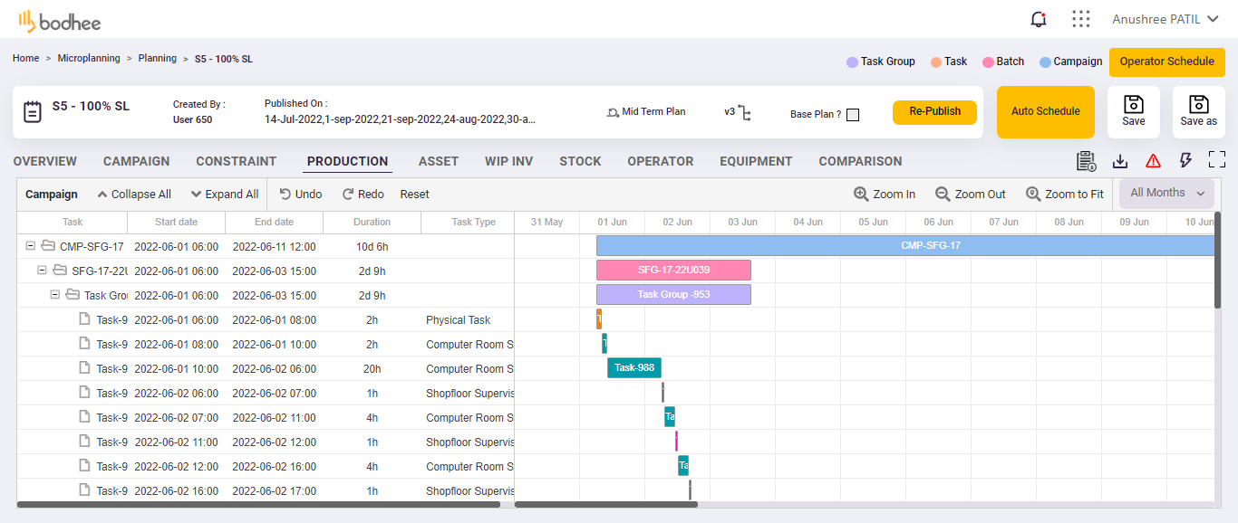Open the Anushree PATIL account menu

1166,18
